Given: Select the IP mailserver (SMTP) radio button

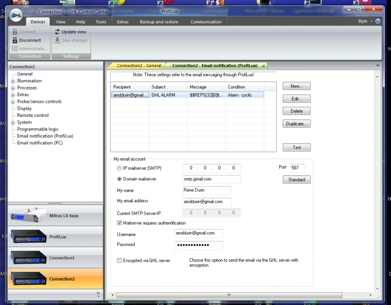Looking at the screenshot, I should 119,168.
